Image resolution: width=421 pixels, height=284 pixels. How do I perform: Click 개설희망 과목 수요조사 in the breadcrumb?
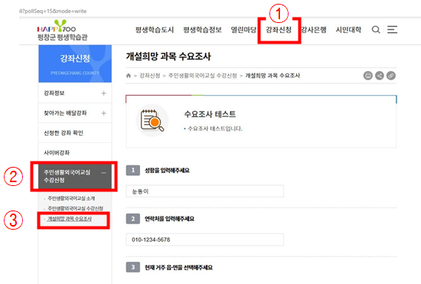coord(273,76)
